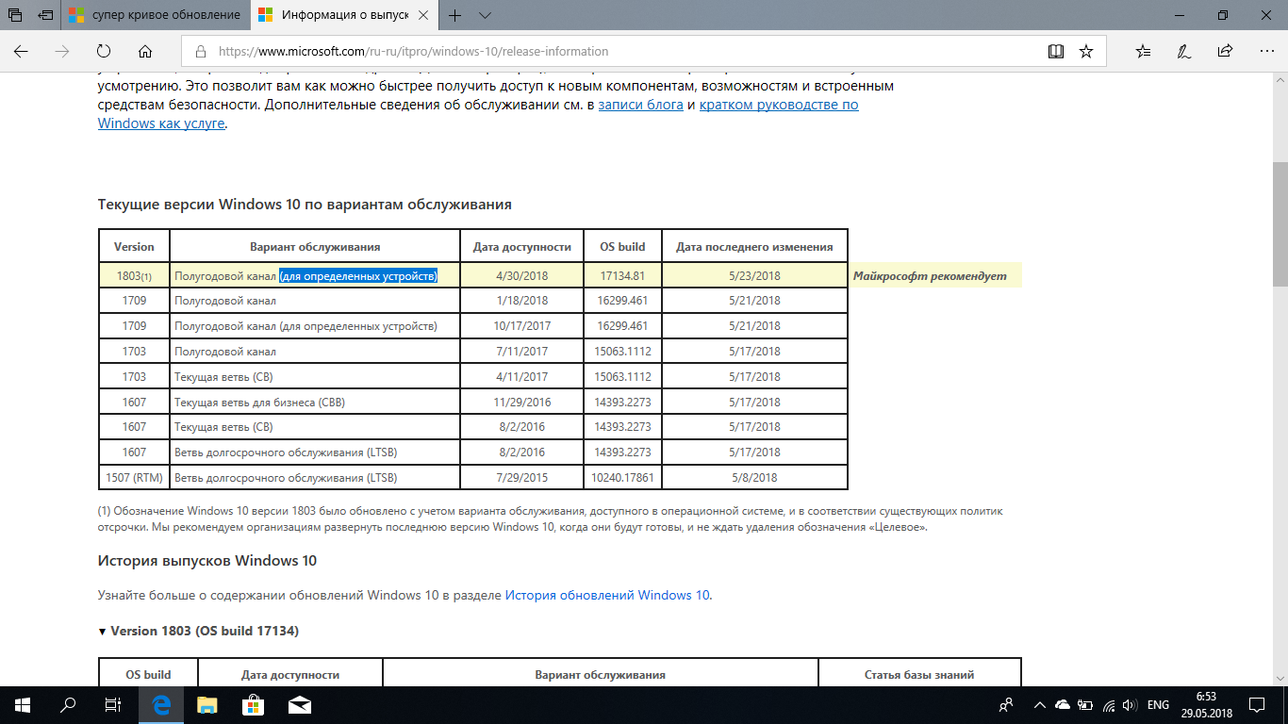Click the site security padlock icon

(200, 52)
